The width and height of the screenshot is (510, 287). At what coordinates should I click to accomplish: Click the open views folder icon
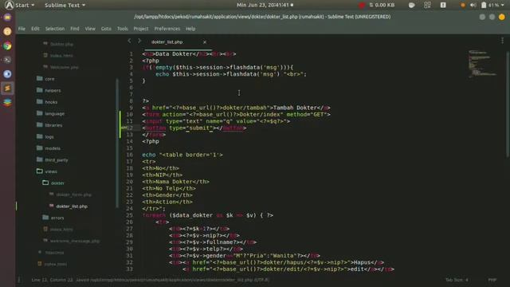point(40,171)
